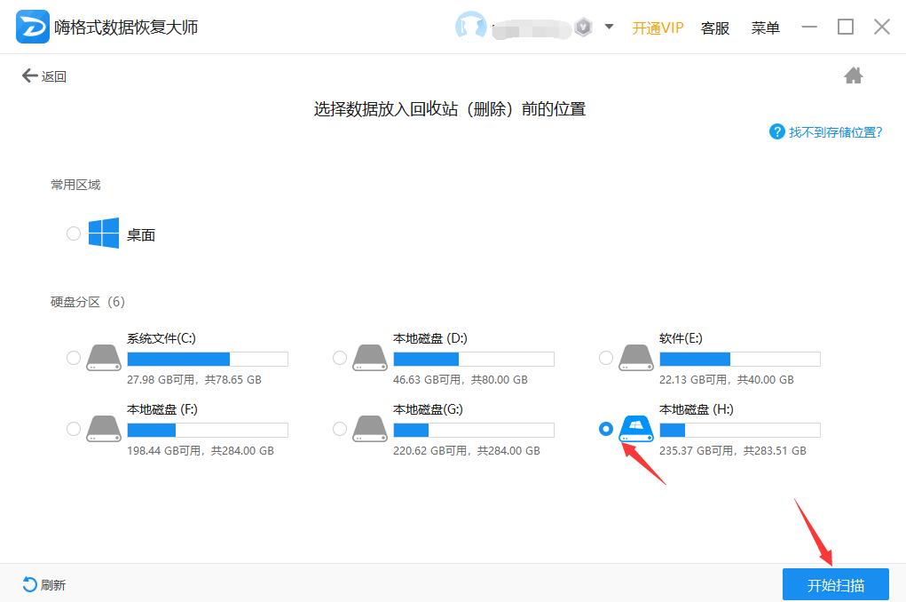Click the shield badge on the user avatar

(x=583, y=28)
